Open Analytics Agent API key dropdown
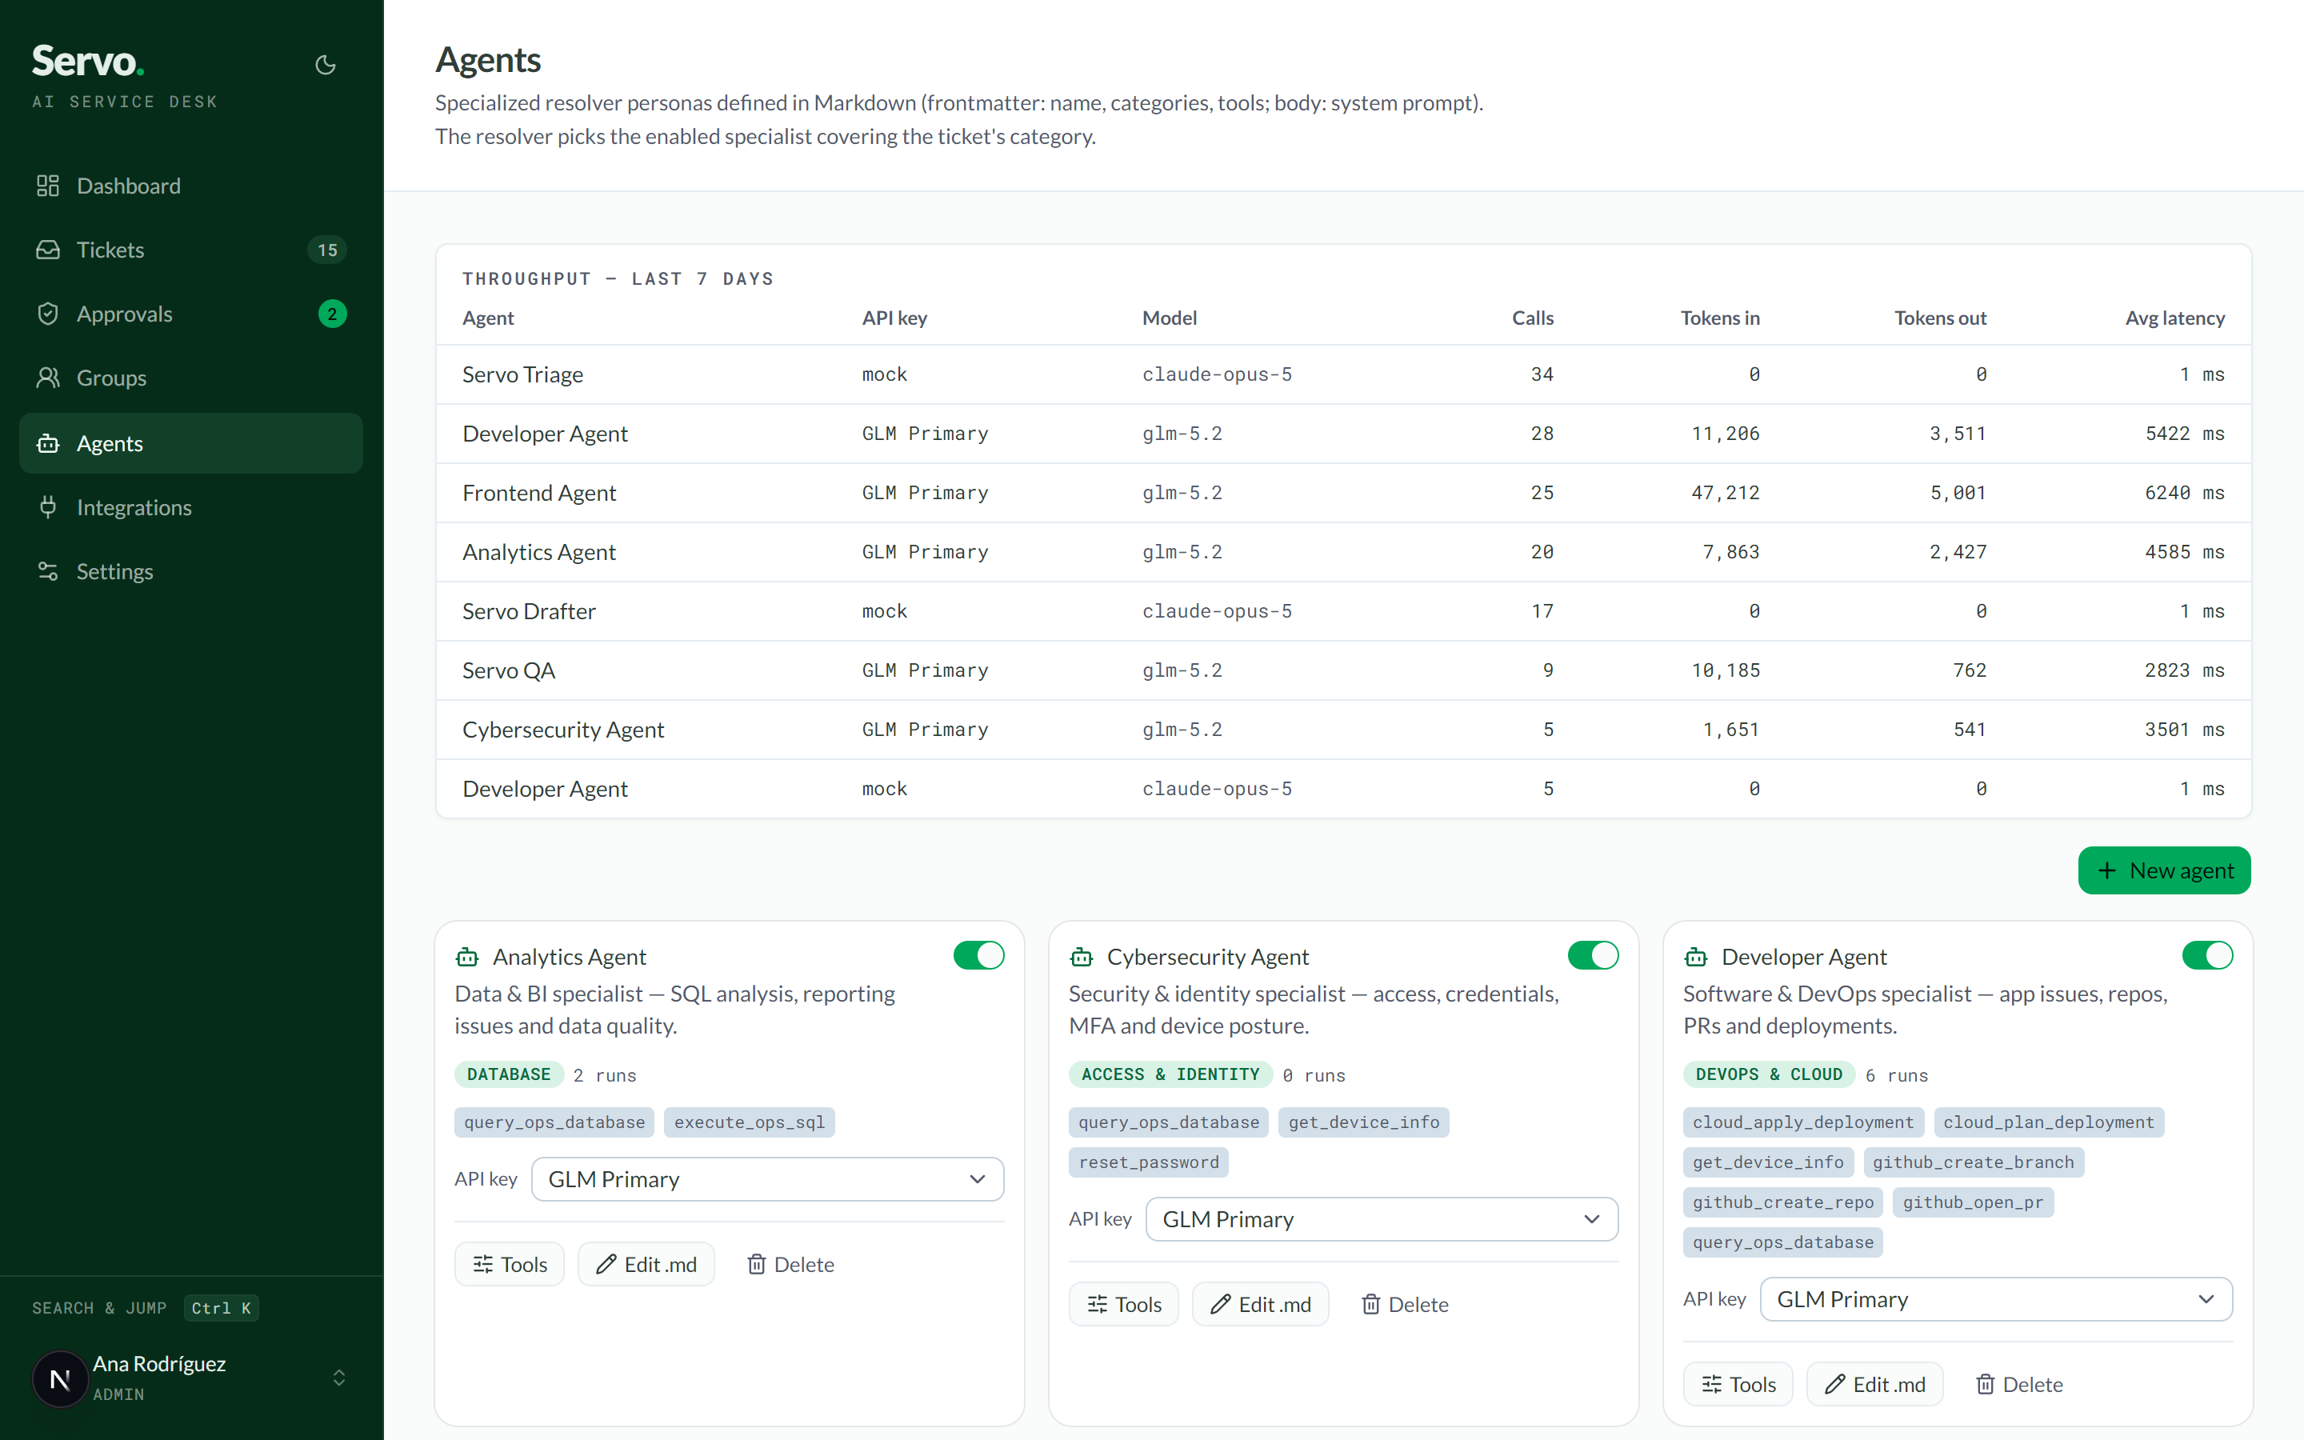The image size is (2304, 1440). click(767, 1179)
